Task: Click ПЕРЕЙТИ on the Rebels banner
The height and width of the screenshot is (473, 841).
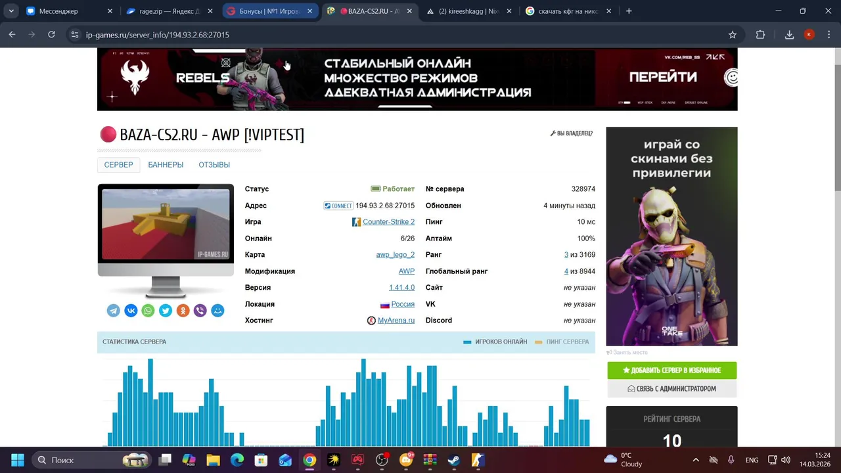Action: [x=663, y=77]
